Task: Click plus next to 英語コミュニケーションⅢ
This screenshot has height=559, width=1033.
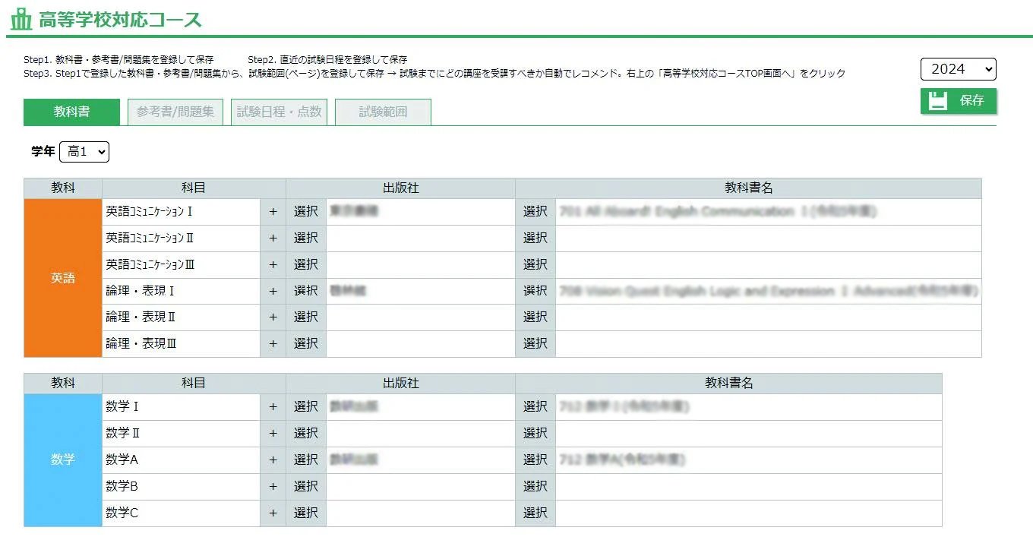Action: [x=273, y=264]
